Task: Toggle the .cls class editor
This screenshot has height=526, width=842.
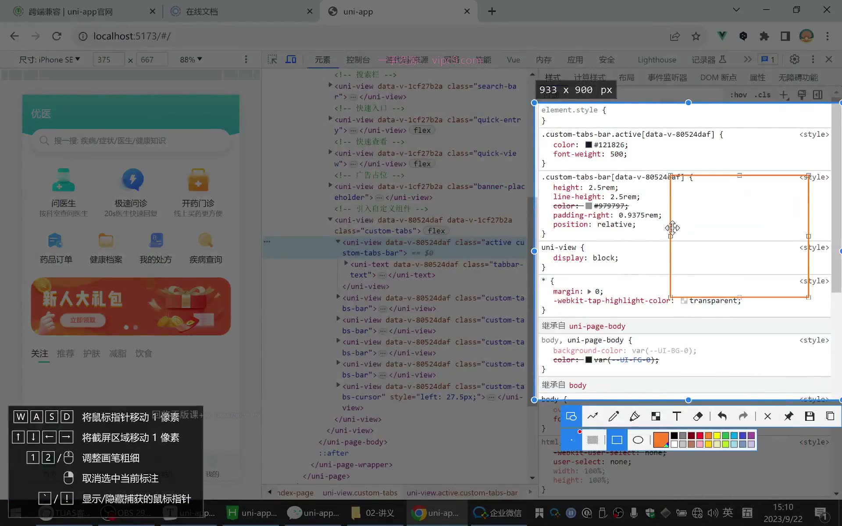Action: [762, 95]
